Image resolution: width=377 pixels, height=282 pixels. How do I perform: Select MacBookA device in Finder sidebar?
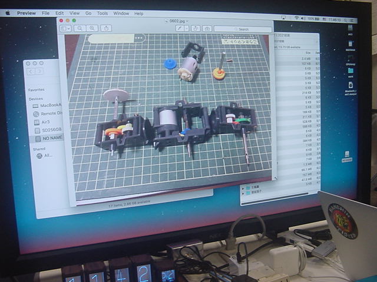(47, 106)
